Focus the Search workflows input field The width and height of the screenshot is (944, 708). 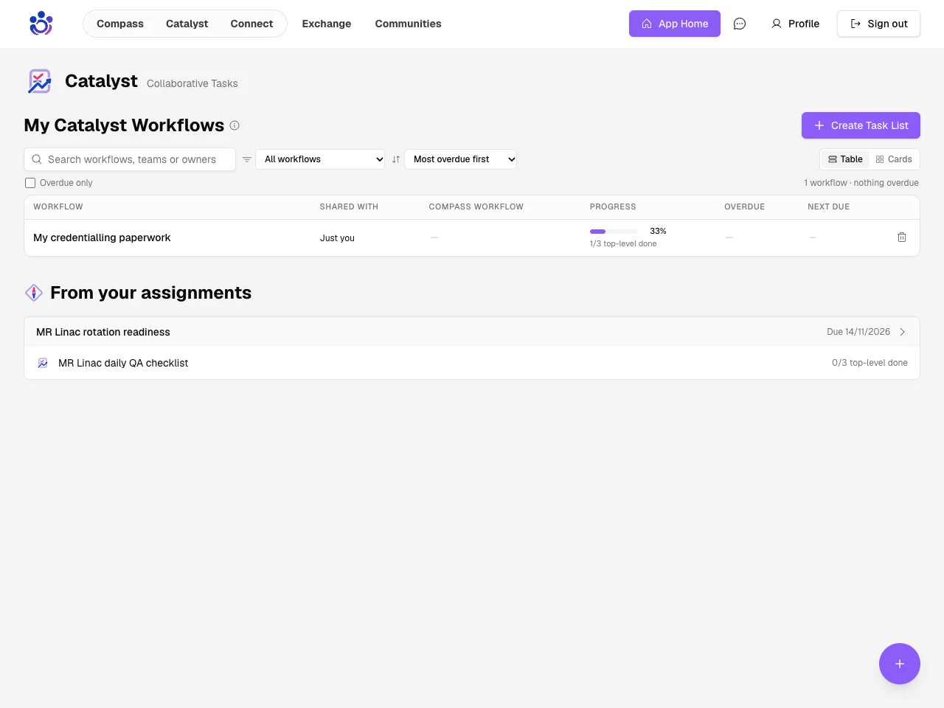pyautogui.click(x=130, y=159)
